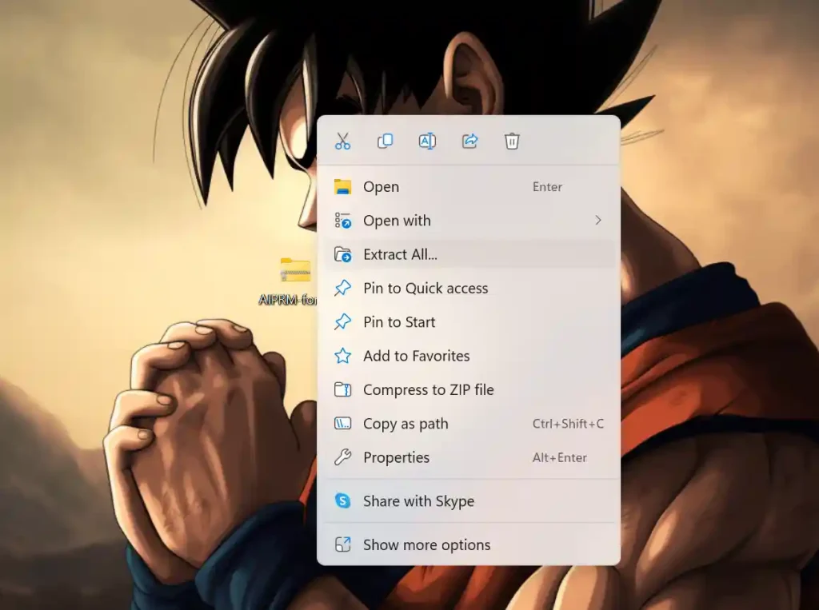Choose Pin to Start option
This screenshot has width=819, height=610.
[x=469, y=322]
